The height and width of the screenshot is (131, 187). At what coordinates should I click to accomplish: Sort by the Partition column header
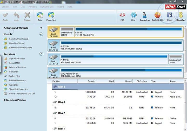[x=65, y=81]
